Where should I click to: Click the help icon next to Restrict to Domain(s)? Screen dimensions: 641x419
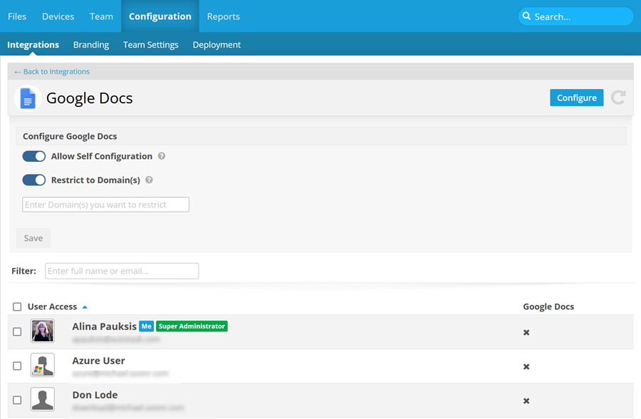pos(150,180)
